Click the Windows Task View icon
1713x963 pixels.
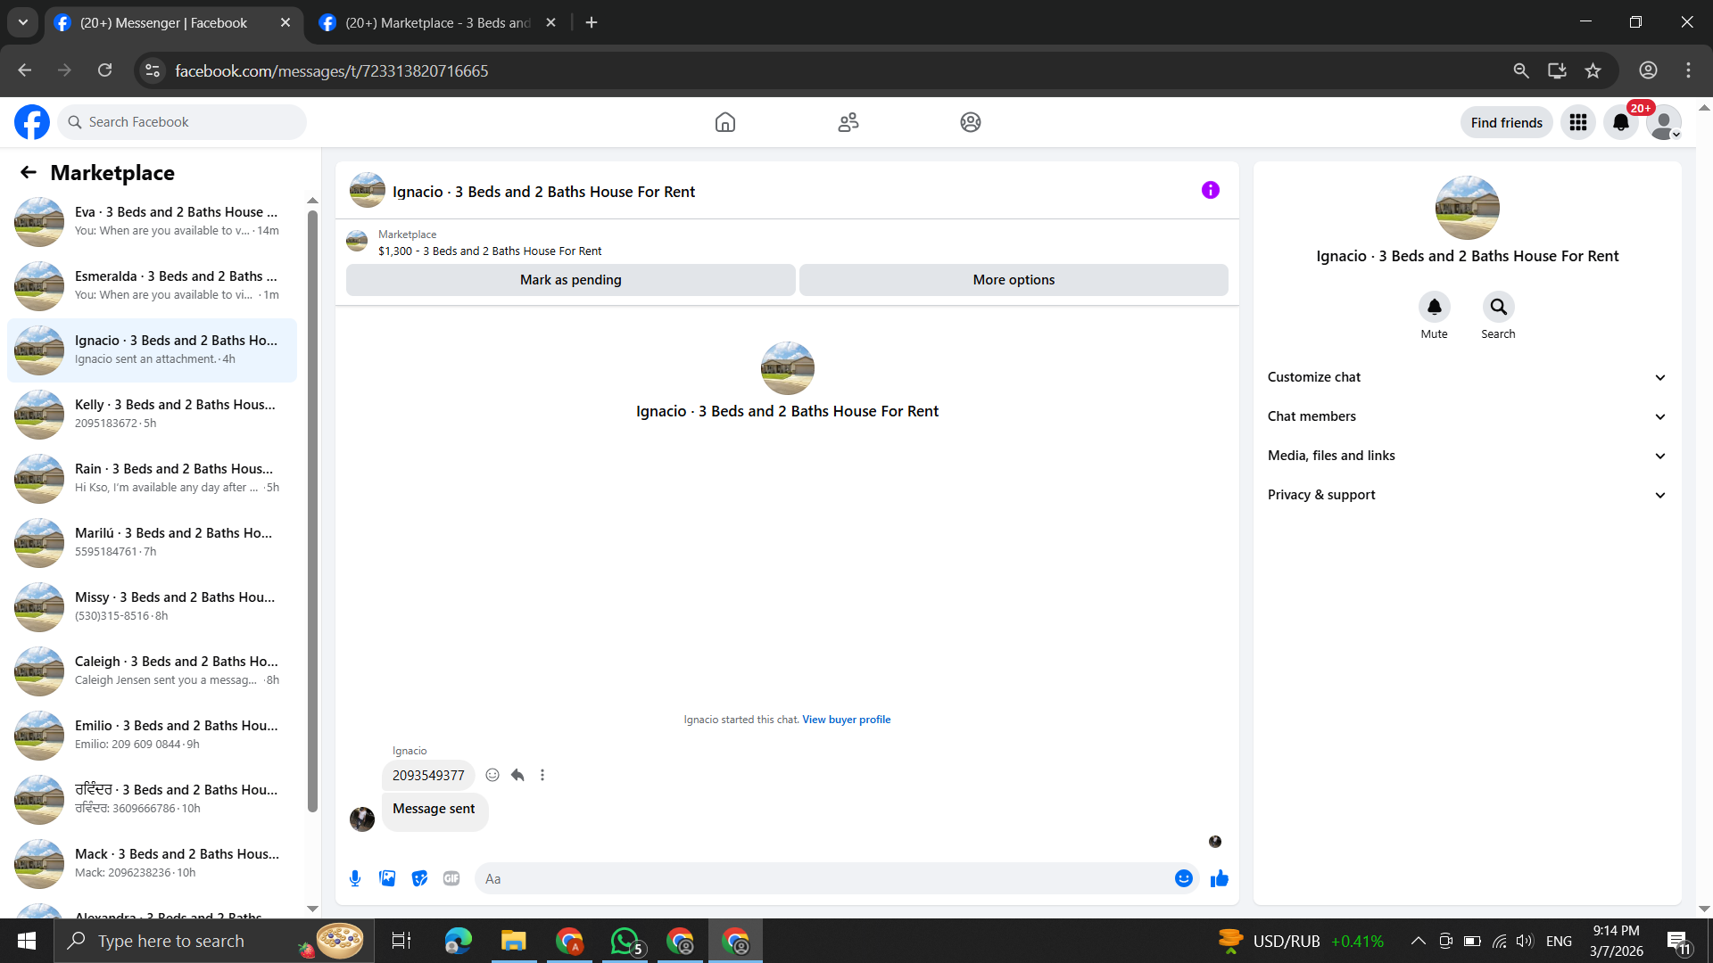point(401,941)
